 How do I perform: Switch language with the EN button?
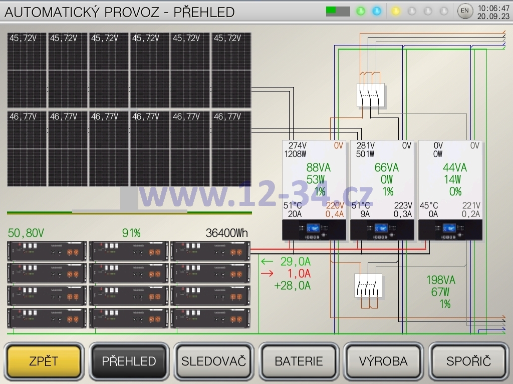[x=465, y=11]
